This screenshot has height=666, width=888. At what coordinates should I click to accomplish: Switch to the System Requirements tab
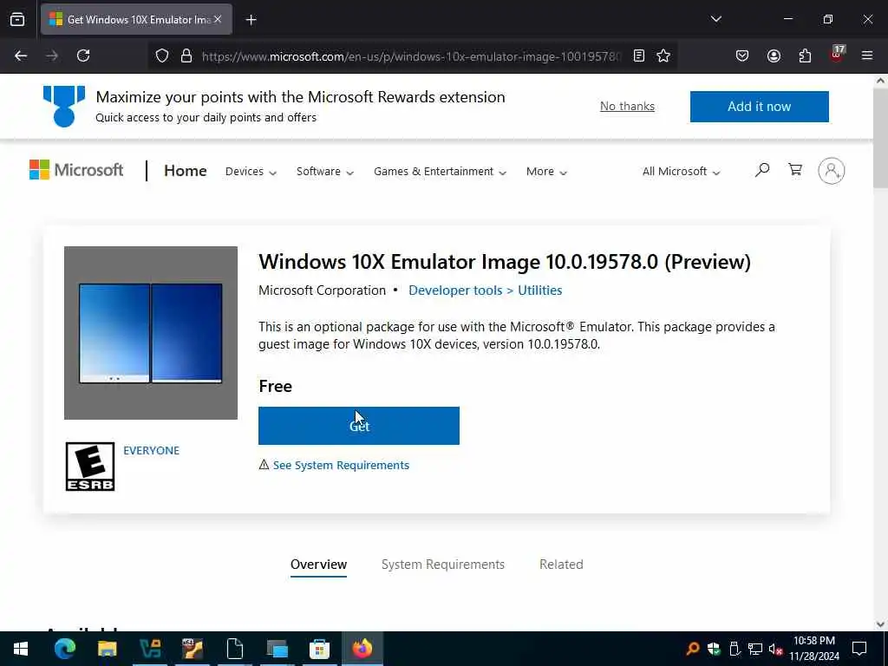(443, 565)
